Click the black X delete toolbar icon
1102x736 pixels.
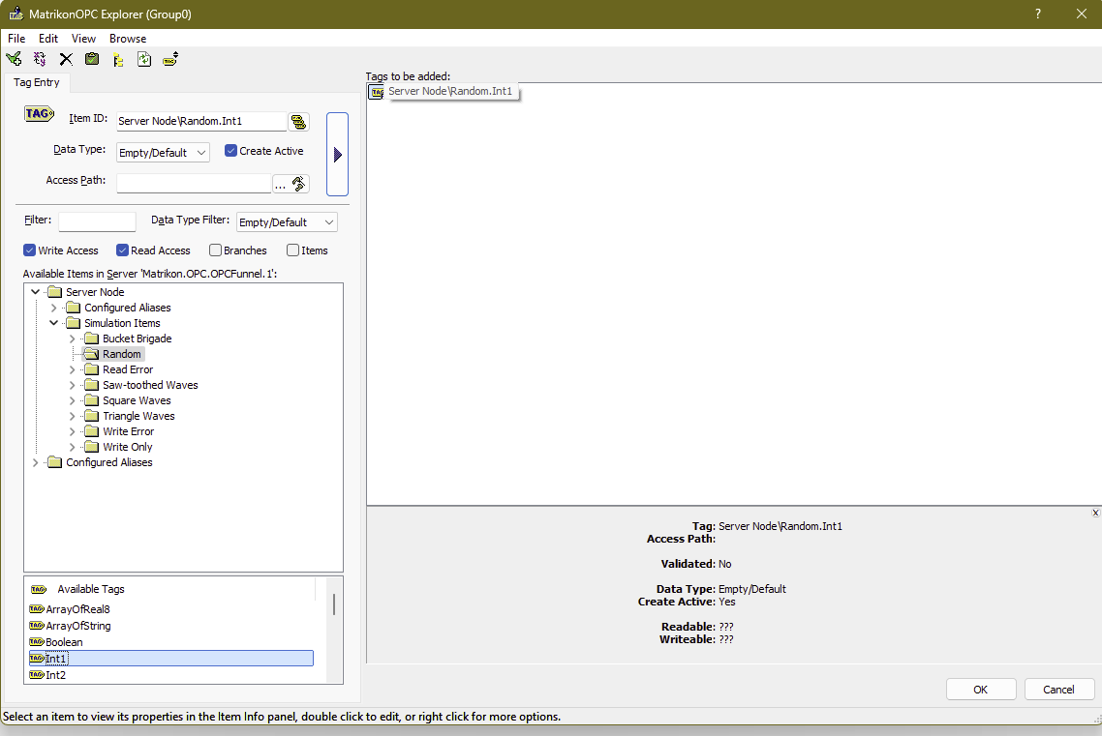pyautogui.click(x=66, y=59)
